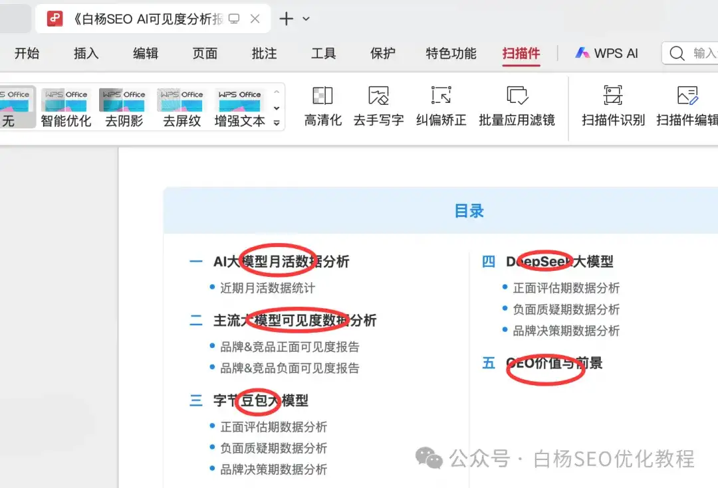Open the 工具 tools tab
Image resolution: width=718 pixels, height=488 pixels.
click(x=323, y=54)
